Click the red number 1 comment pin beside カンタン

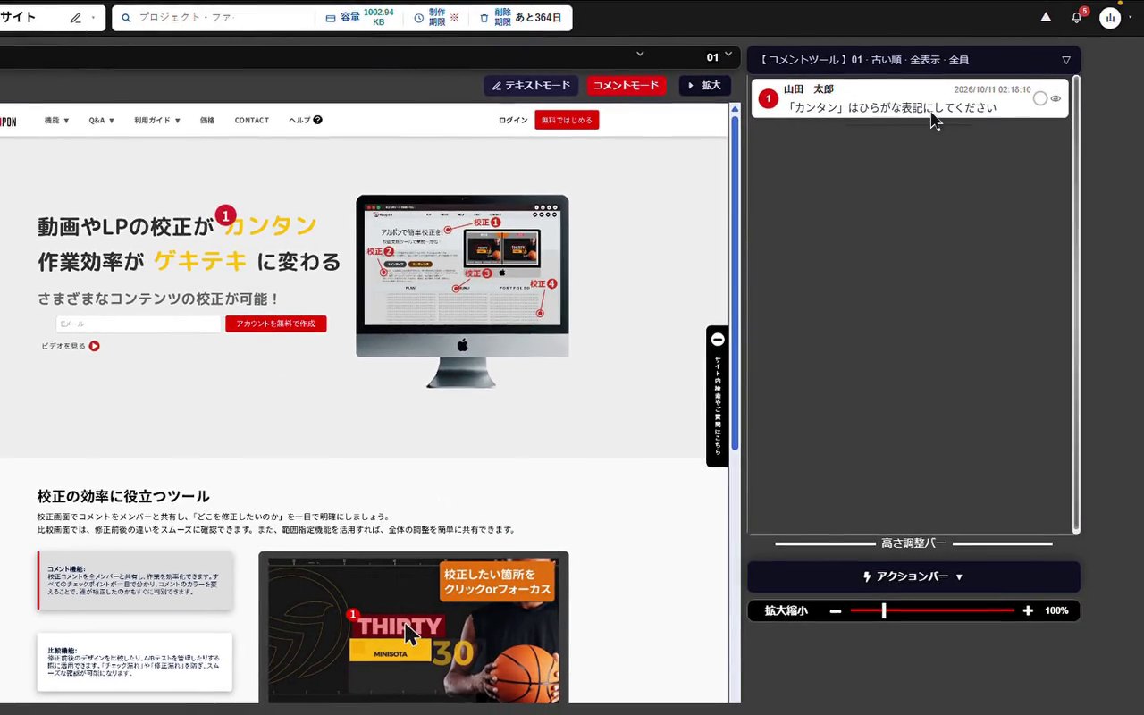[x=226, y=215]
